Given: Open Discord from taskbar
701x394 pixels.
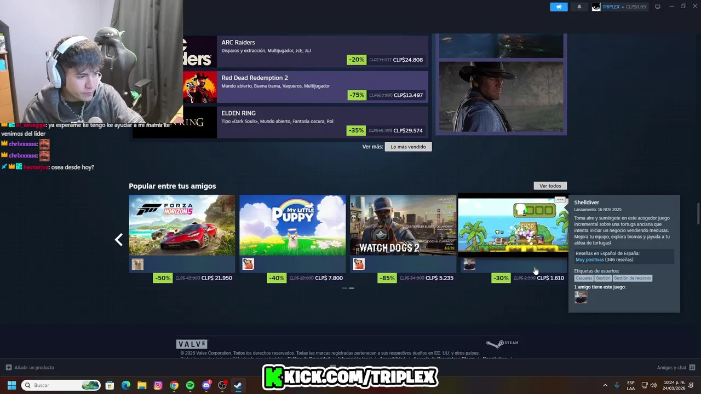Looking at the screenshot, I should pos(206,385).
